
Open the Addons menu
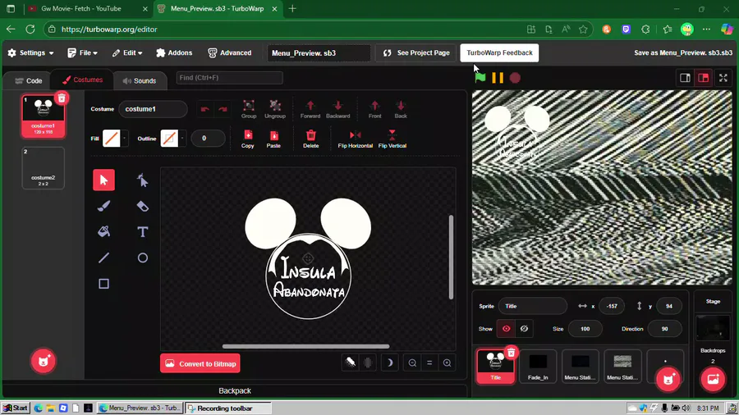pyautogui.click(x=174, y=52)
